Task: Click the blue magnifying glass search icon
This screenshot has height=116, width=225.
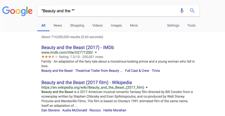Action: [192, 11]
